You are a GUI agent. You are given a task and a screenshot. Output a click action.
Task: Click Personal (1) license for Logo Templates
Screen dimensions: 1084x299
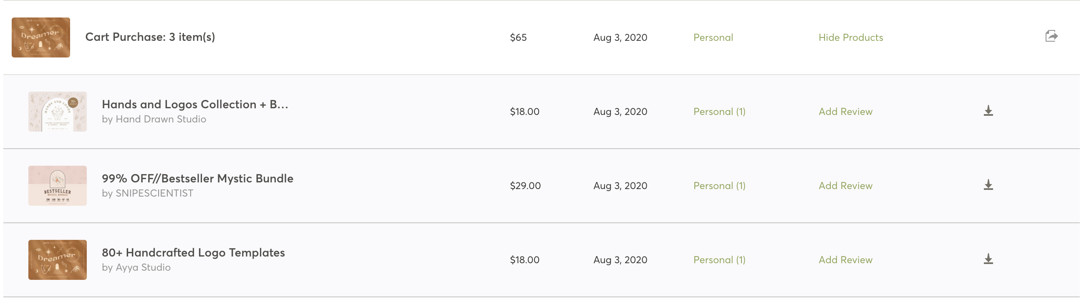click(x=719, y=260)
